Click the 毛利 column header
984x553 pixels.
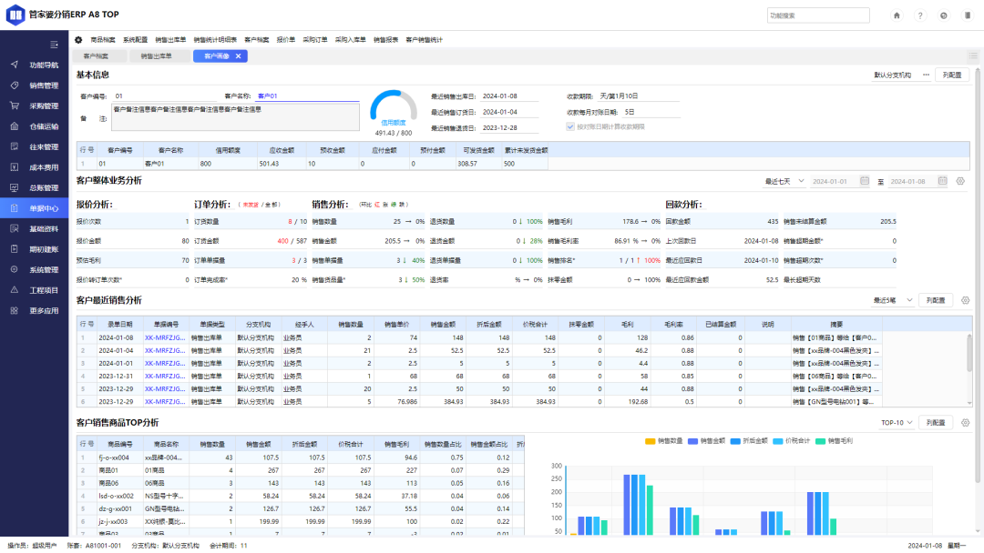[x=628, y=325]
